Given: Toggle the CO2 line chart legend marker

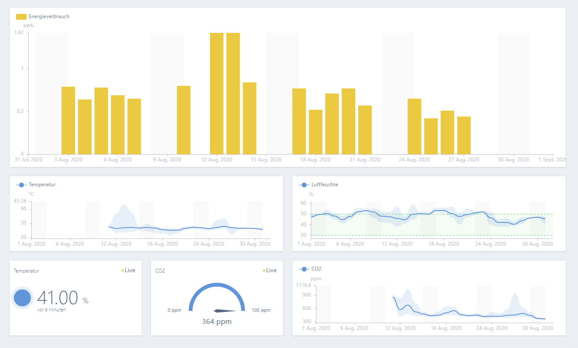Looking at the screenshot, I should pyautogui.click(x=304, y=269).
